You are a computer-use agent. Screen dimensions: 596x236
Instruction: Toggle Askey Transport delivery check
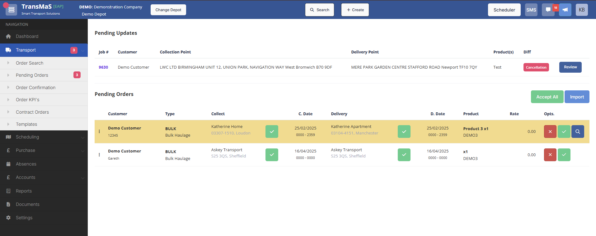coord(404,155)
